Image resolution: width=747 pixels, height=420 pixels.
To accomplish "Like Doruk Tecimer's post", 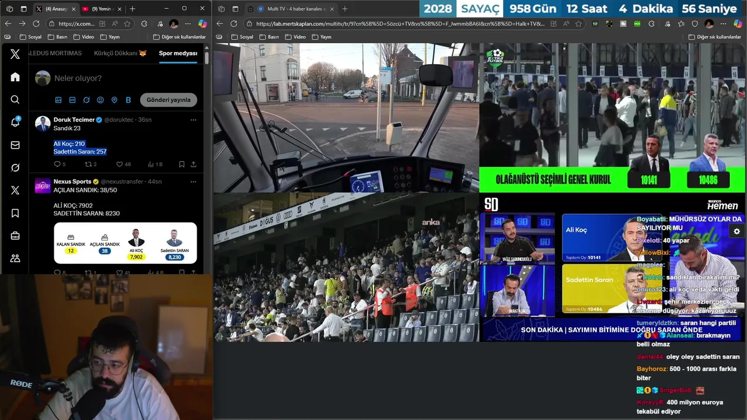I will click(x=120, y=164).
